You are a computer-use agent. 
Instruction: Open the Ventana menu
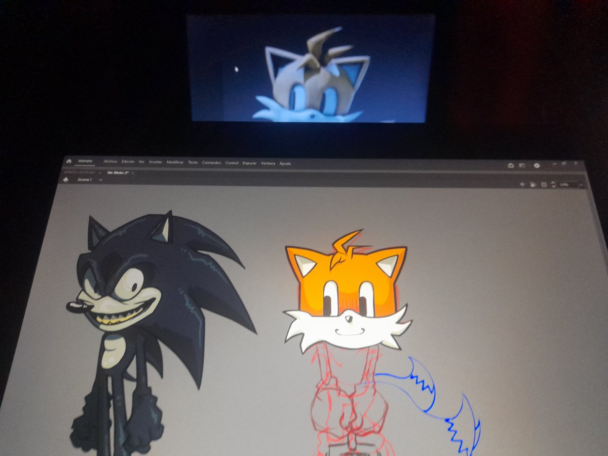(269, 163)
